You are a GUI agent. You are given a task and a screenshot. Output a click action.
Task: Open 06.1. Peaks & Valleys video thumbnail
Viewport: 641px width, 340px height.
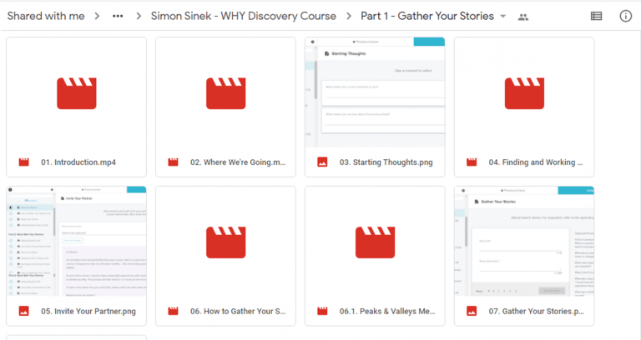[x=375, y=242]
